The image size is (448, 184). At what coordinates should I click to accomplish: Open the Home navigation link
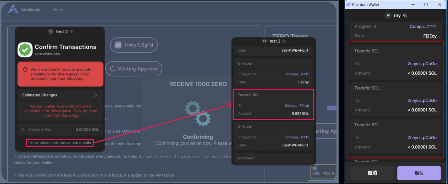[57, 10]
